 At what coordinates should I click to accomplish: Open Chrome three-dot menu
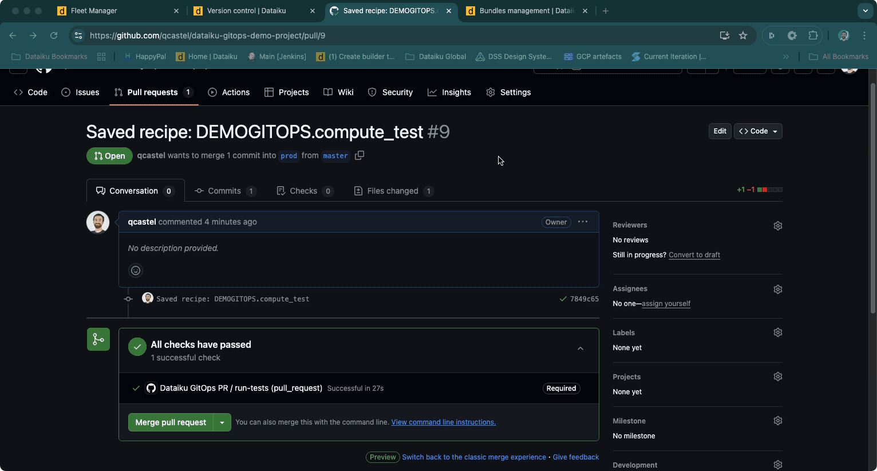(x=864, y=35)
